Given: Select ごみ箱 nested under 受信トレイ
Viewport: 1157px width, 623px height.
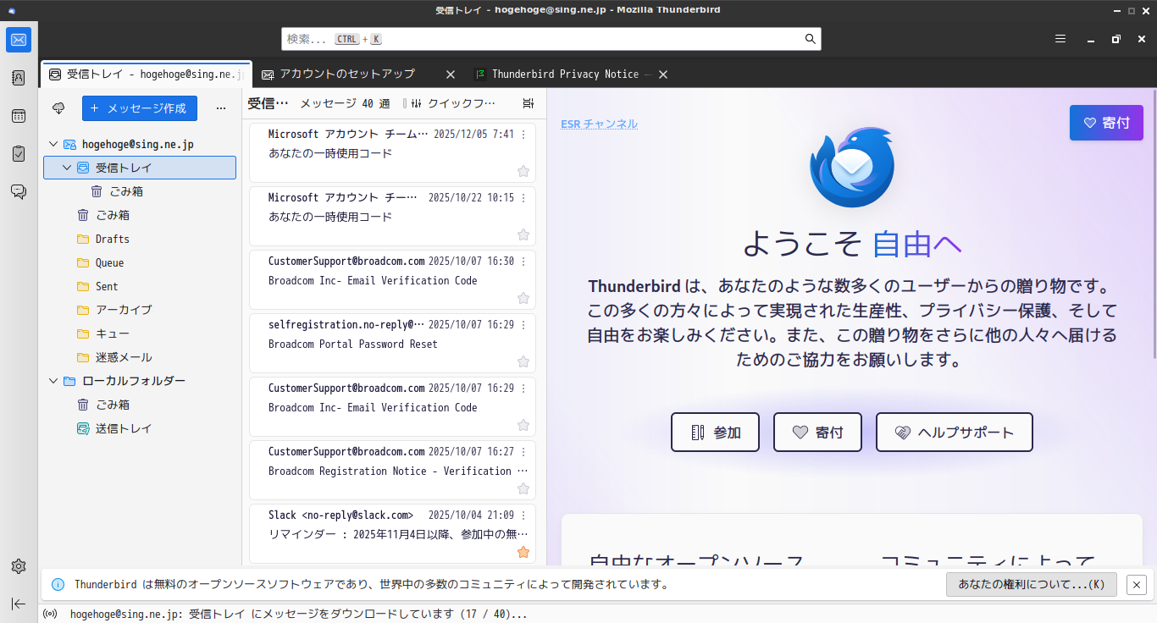Looking at the screenshot, I should 140,191.
